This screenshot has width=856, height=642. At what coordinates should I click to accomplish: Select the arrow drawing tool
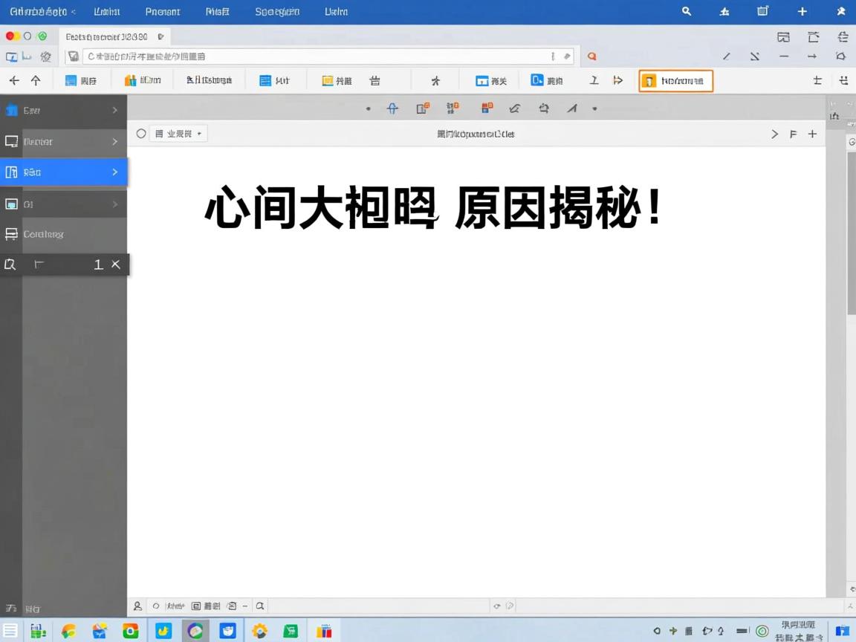coord(573,108)
